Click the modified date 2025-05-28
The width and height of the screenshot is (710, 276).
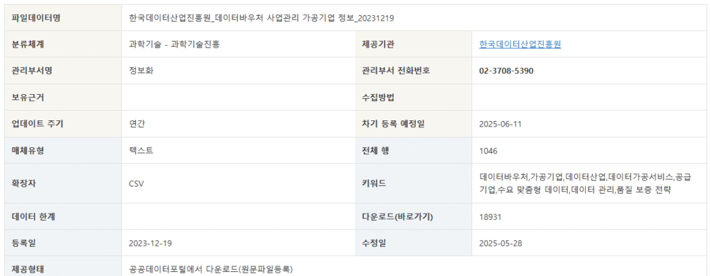click(501, 243)
